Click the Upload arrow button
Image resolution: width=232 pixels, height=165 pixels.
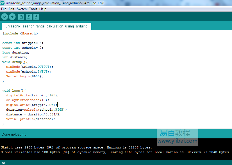pyautogui.click(x=12, y=17)
